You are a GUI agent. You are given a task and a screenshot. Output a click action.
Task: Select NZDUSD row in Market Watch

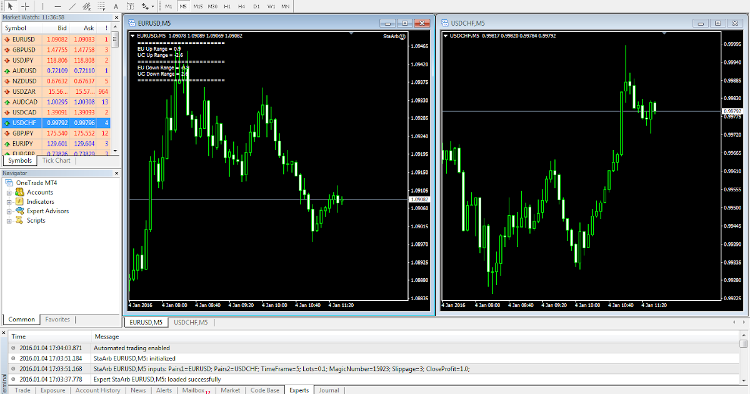[x=56, y=81]
